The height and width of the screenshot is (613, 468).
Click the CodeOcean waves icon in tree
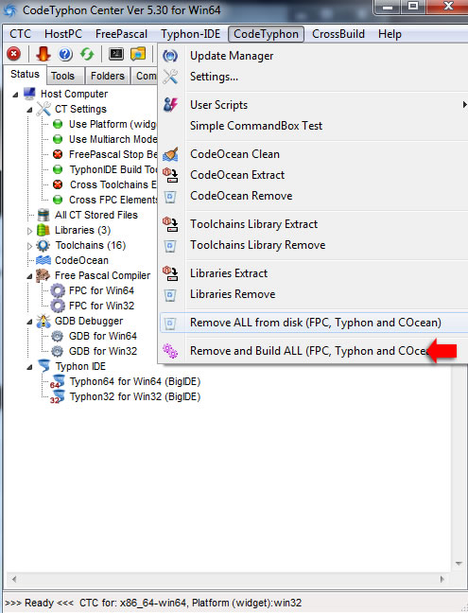tap(43, 260)
